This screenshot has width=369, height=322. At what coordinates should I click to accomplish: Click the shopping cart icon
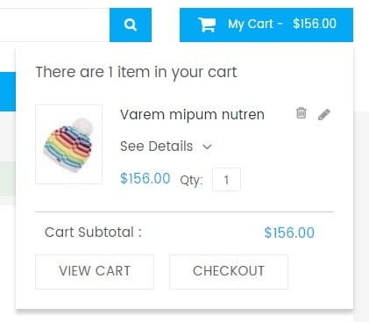tap(207, 25)
